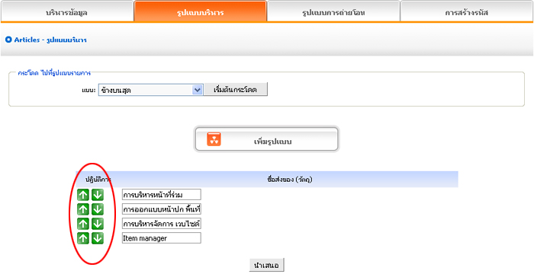This screenshot has height=277, width=534.
Task: Click the Articles - รูปแบบบริหาร heading
Action: (x=50, y=40)
